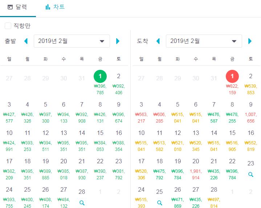
Task: Pick arrival date 4 priced ₩606,285
Action: (159, 113)
